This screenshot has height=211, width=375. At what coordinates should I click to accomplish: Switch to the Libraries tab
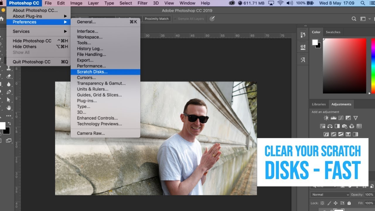pyautogui.click(x=319, y=104)
